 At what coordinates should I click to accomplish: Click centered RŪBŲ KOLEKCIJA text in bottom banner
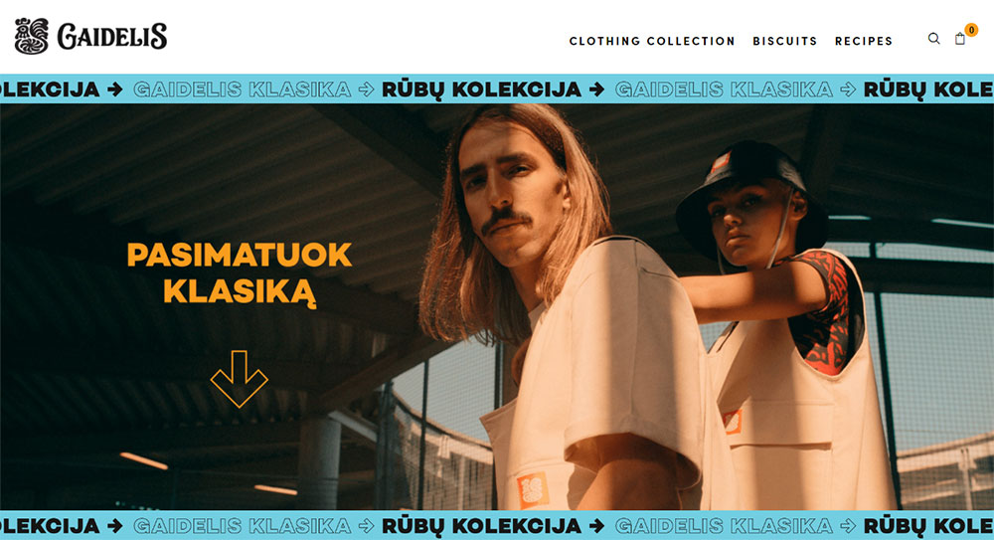tap(481, 526)
